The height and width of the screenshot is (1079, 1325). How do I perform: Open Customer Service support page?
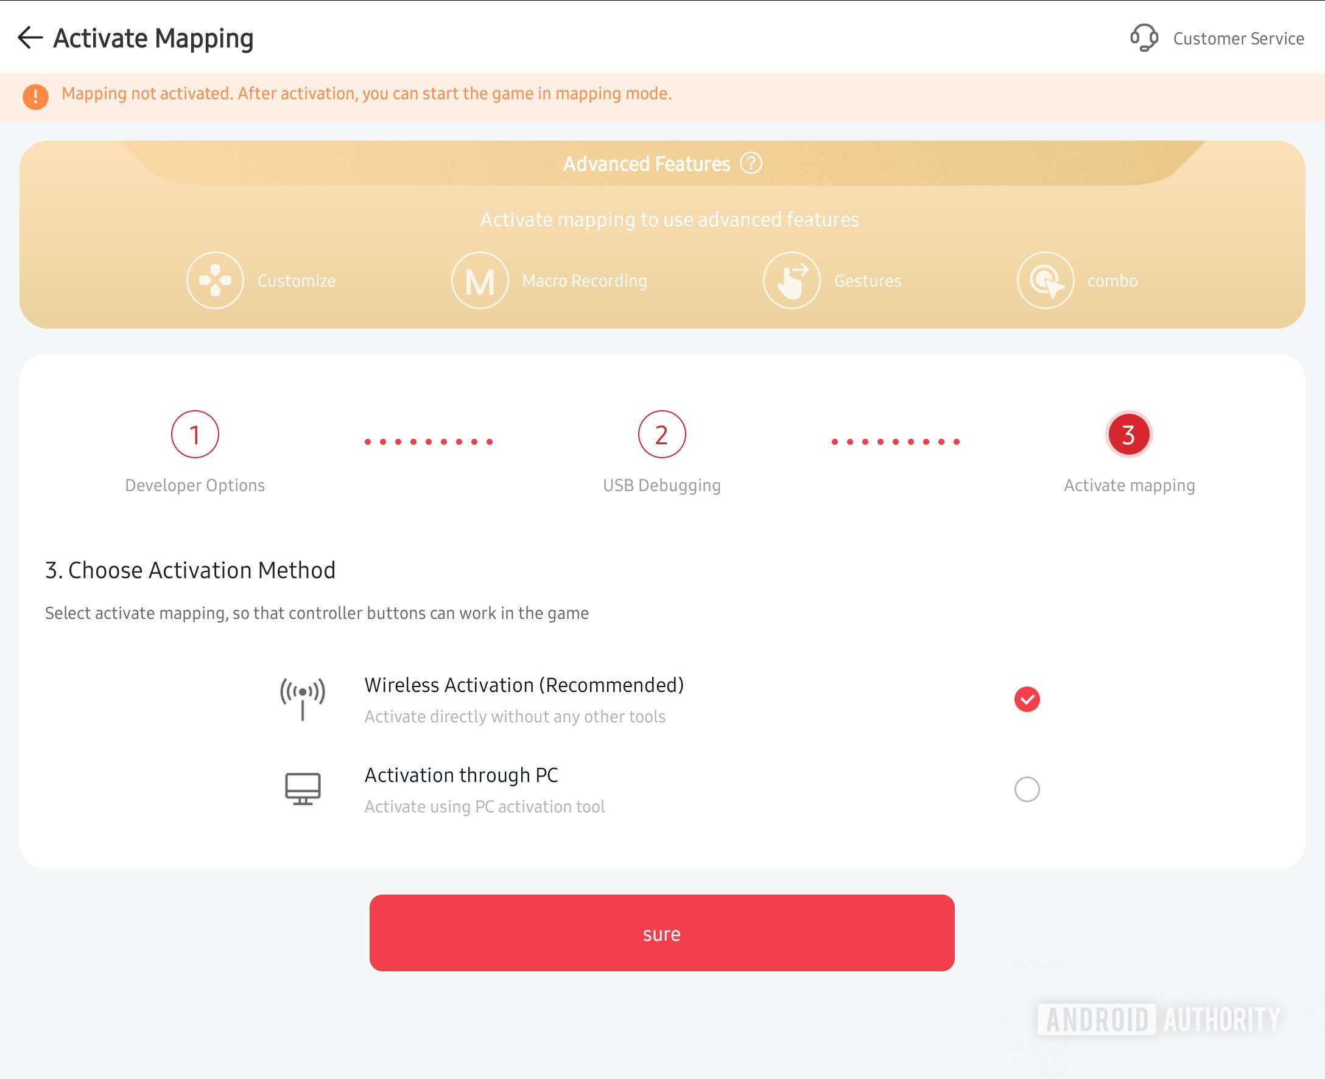point(1212,37)
